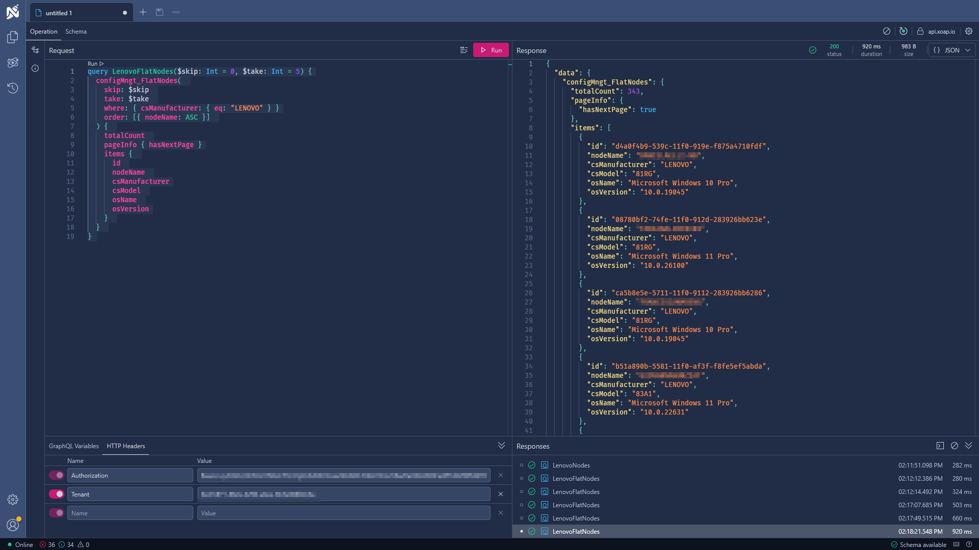The width and height of the screenshot is (979, 550).
Task: Open the document collections sidebar panel
Action: (13, 37)
